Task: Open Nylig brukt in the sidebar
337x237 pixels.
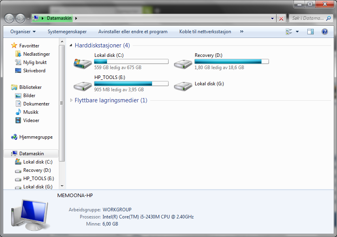Action: tap(35, 62)
